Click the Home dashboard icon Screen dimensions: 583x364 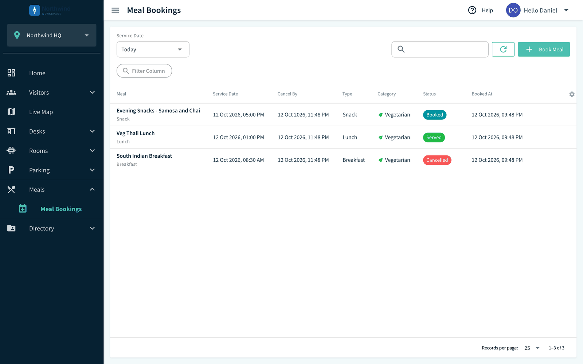coord(11,73)
